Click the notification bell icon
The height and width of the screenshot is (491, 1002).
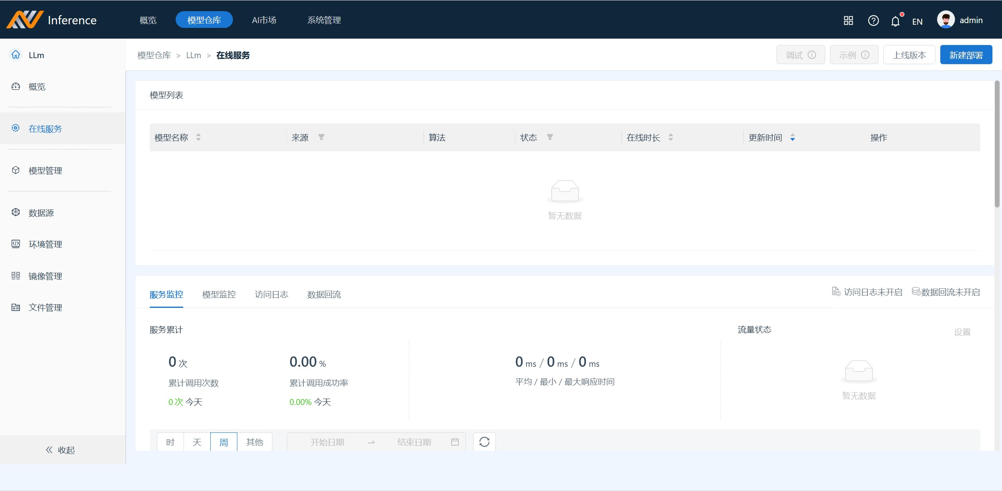(x=895, y=21)
